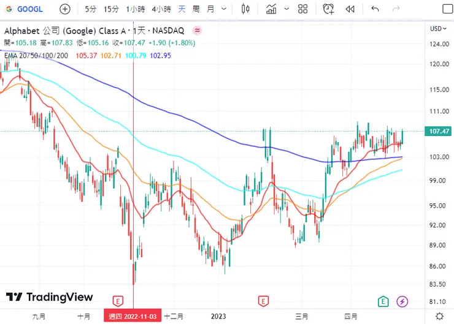This screenshot has height=324, width=454.
Task: Select 天 daily timeframe
Action: (x=182, y=9)
